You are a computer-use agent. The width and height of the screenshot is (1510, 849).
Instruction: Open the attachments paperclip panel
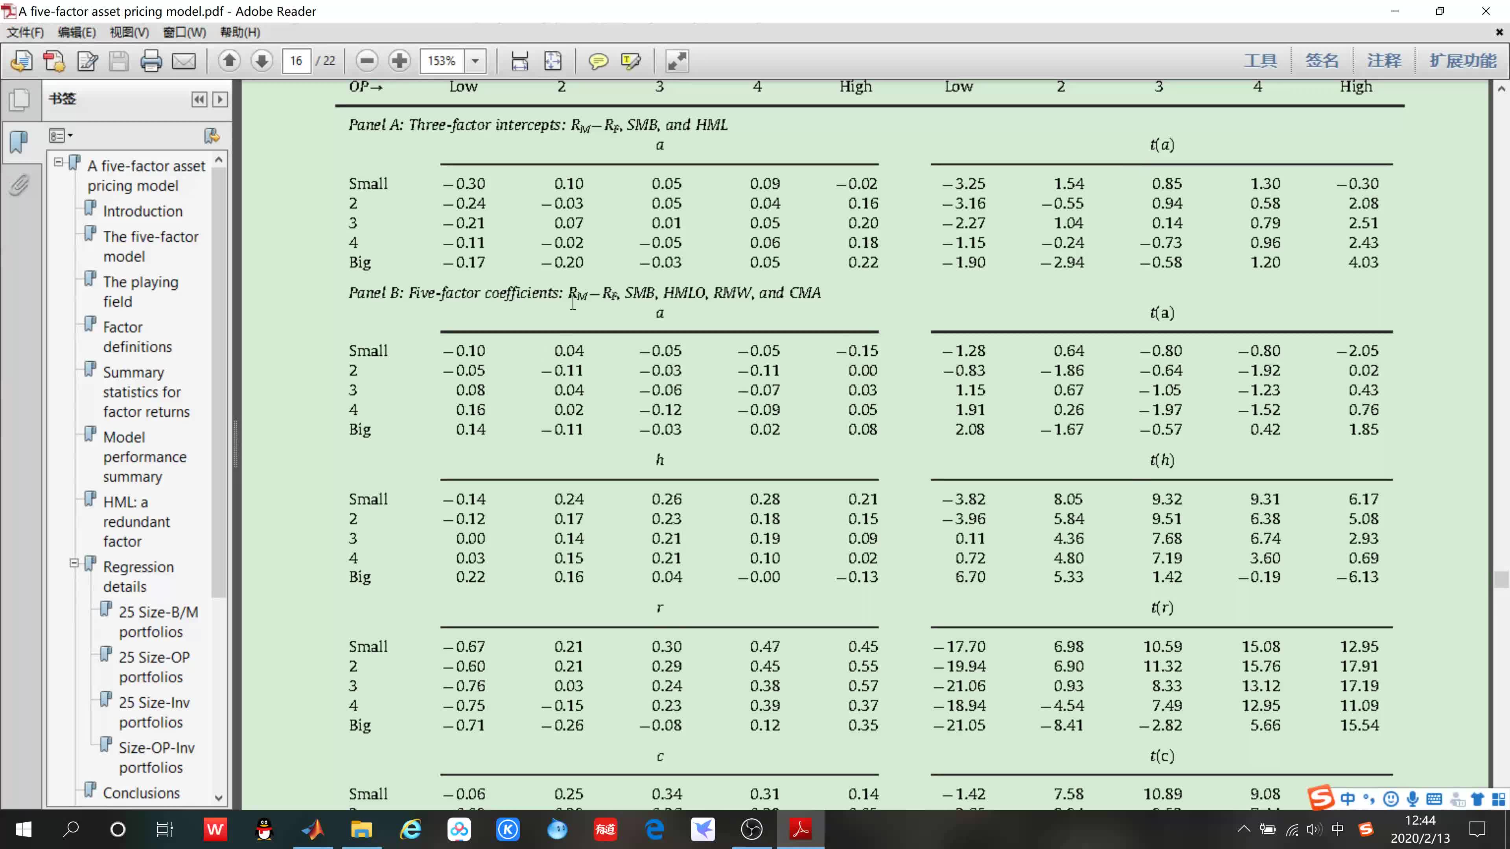[19, 186]
